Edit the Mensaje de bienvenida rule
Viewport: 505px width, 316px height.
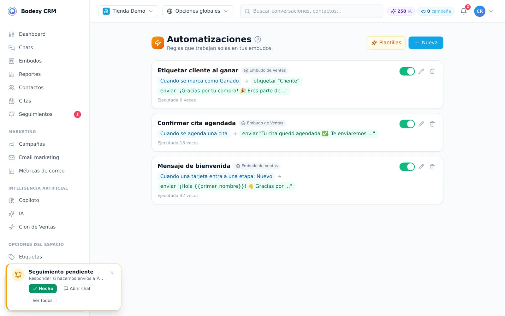tap(421, 167)
